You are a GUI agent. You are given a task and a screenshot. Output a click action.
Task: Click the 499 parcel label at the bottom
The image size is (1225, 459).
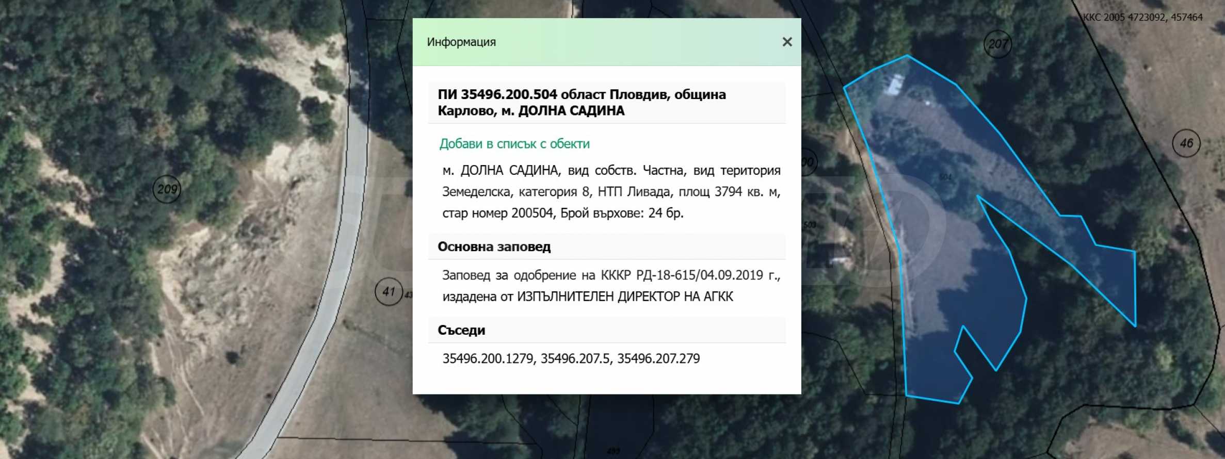(x=613, y=451)
